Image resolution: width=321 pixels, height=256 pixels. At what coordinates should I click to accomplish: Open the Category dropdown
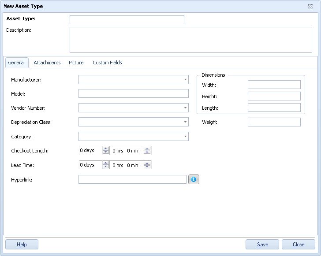pos(186,137)
